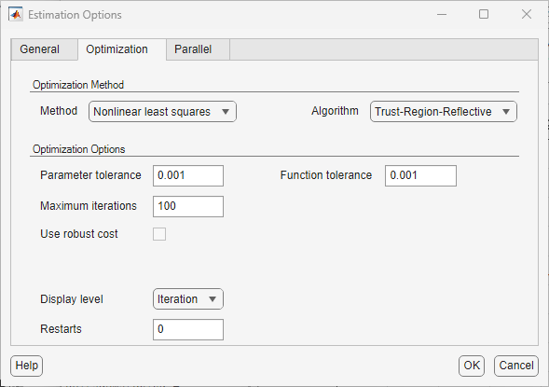Screen dimensions: 549x387
Task: Switch to the General tab
Action: pyautogui.click(x=44, y=49)
